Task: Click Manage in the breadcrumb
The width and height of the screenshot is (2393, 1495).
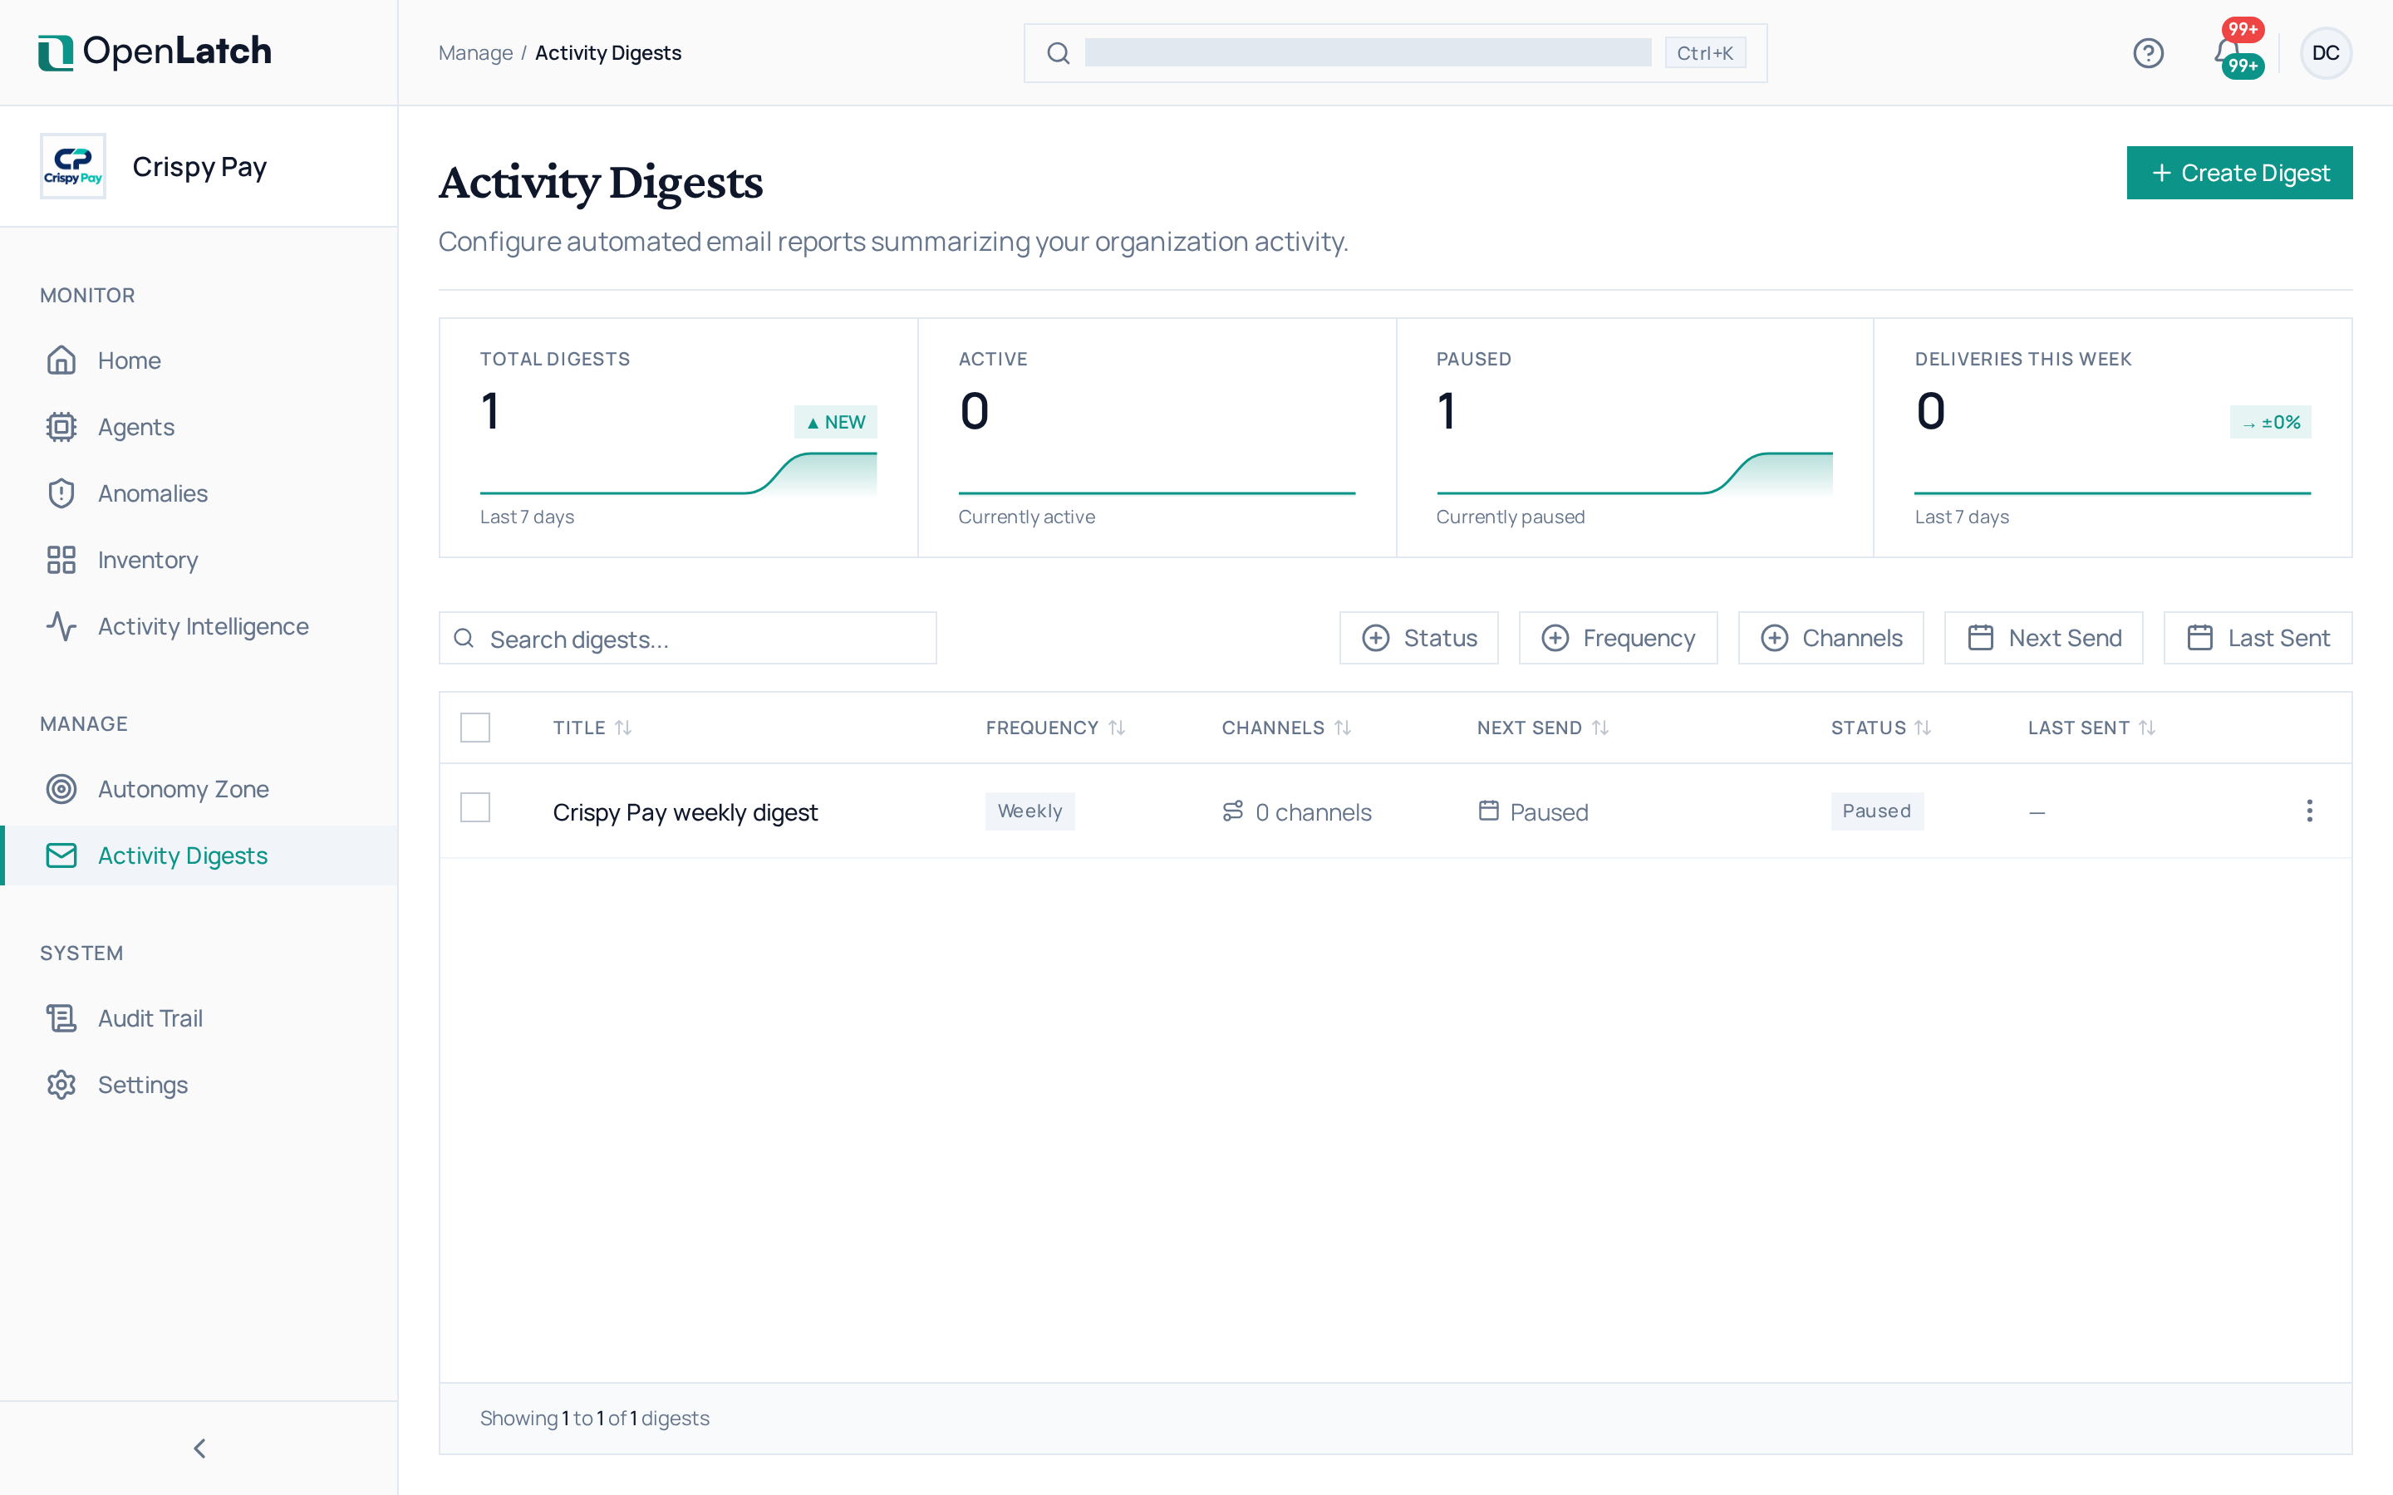Action: (475, 52)
